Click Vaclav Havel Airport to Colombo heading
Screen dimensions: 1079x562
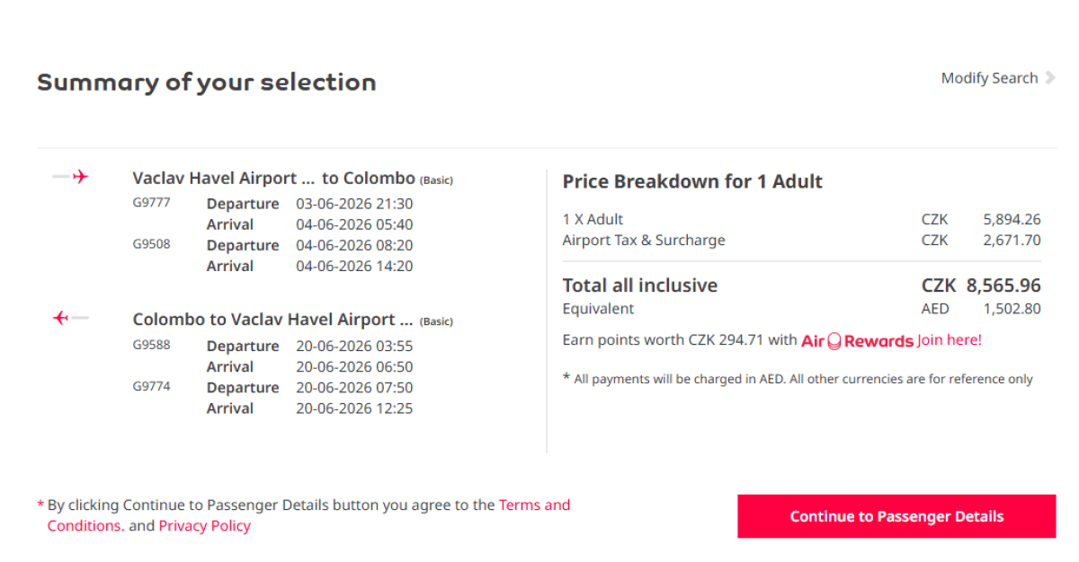273,178
